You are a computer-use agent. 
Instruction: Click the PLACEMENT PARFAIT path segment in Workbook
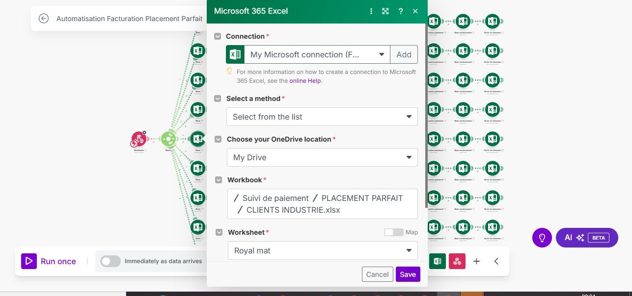click(362, 198)
